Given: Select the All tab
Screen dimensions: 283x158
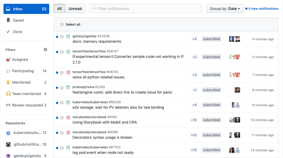Looking at the screenshot, I should pos(59,9).
